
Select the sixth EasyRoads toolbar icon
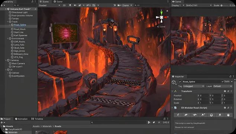[x=220, y=115]
